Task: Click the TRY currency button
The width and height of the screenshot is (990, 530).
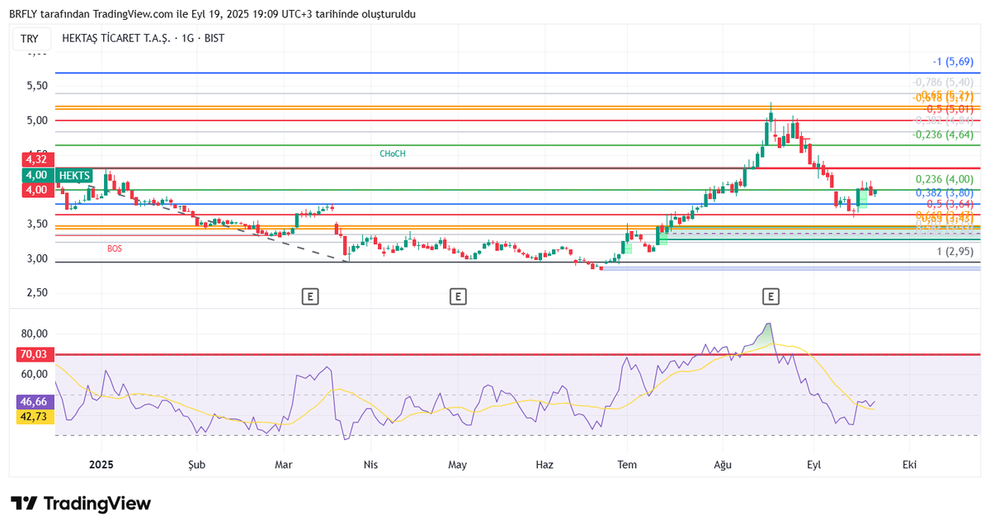Action: [x=31, y=38]
